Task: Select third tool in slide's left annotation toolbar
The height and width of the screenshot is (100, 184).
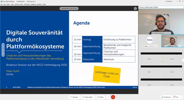Action: [3, 52]
